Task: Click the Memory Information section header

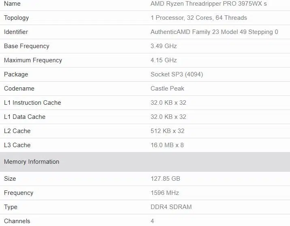Action: [145, 162]
